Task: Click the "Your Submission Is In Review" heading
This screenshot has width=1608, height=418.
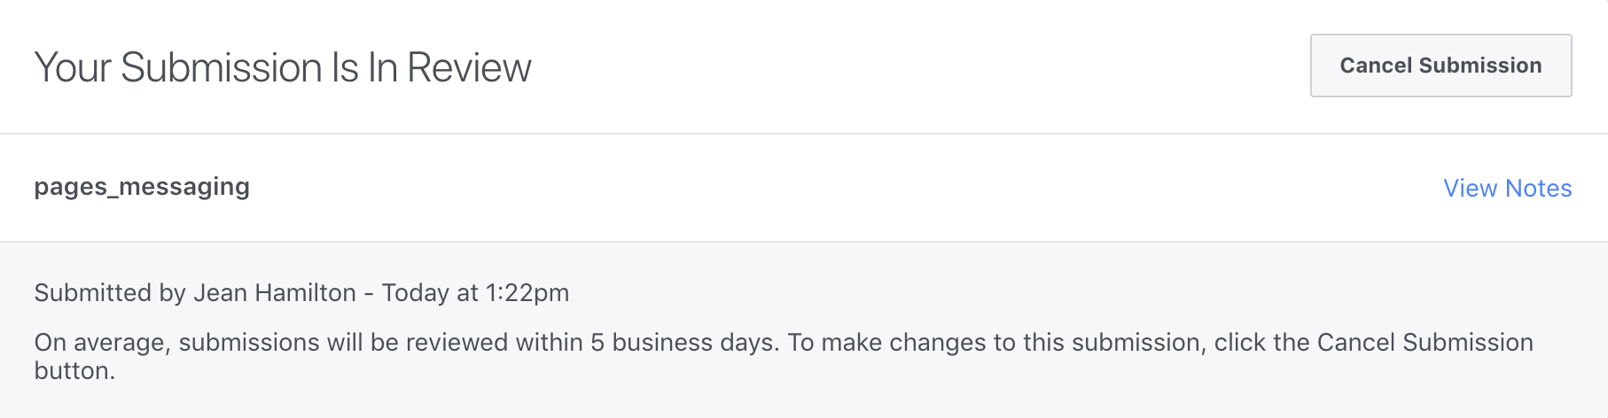Action: pyautogui.click(x=282, y=67)
